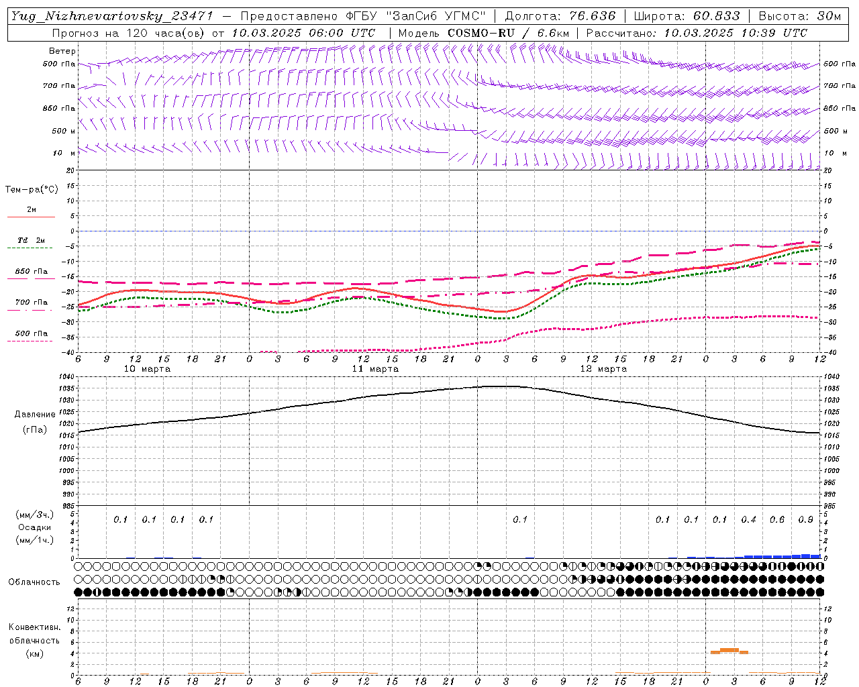Click the "Td 2м" dew point legend entry
This screenshot has width=859, height=687.
(31, 240)
